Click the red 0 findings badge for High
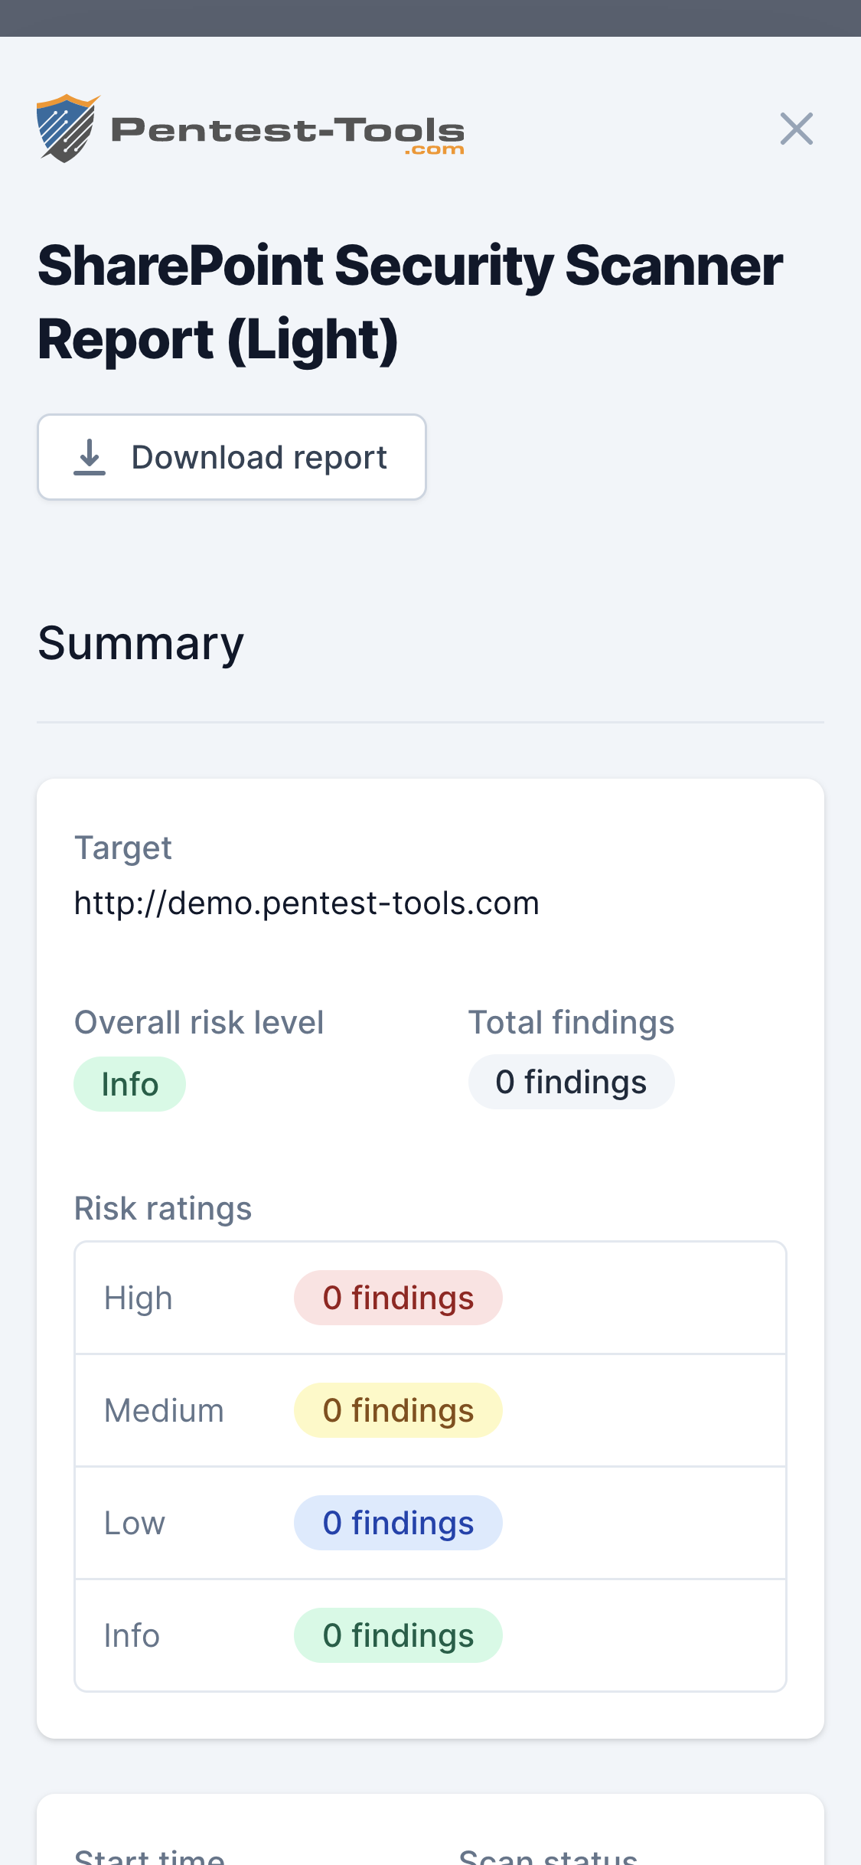861x1865 pixels. click(x=398, y=1297)
